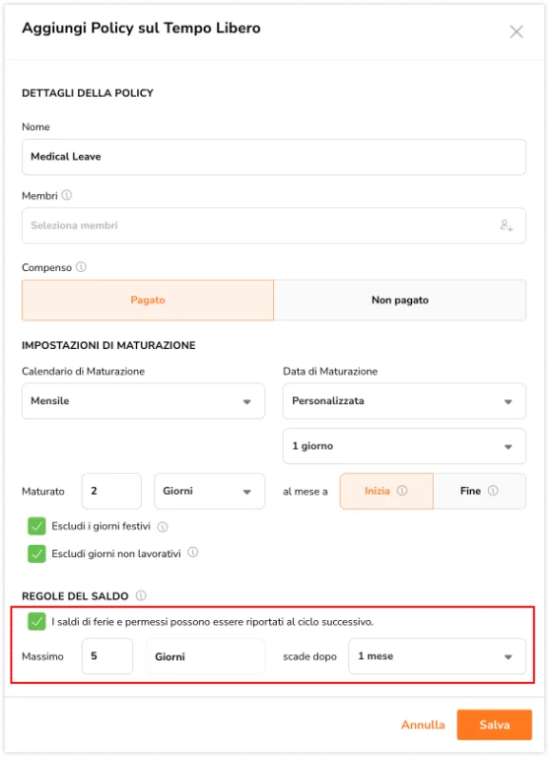Viewport: 549px width, 757px height.
Task: Expand the Personalizzata date dropdown
Action: click(404, 401)
